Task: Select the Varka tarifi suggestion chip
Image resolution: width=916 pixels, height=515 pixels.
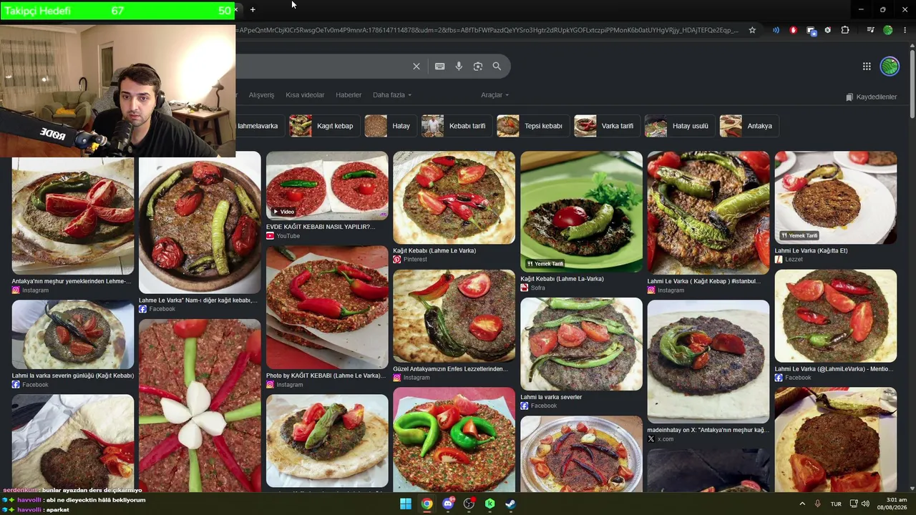Action: (607, 126)
